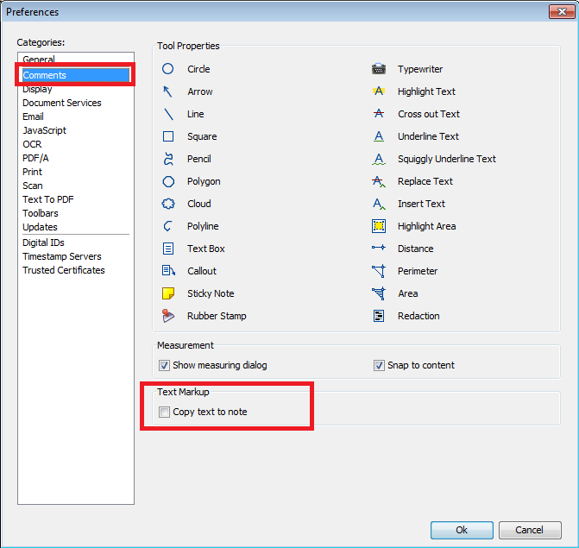This screenshot has height=548, width=579.
Task: Open the JavaScript category
Action: tap(44, 130)
